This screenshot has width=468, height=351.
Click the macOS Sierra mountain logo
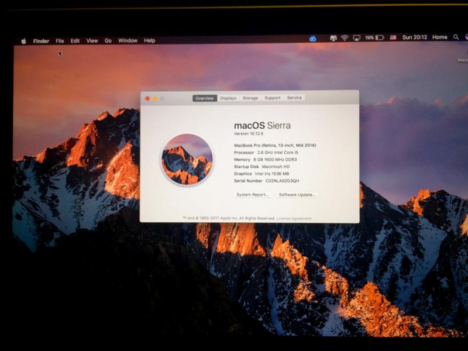coord(187,160)
